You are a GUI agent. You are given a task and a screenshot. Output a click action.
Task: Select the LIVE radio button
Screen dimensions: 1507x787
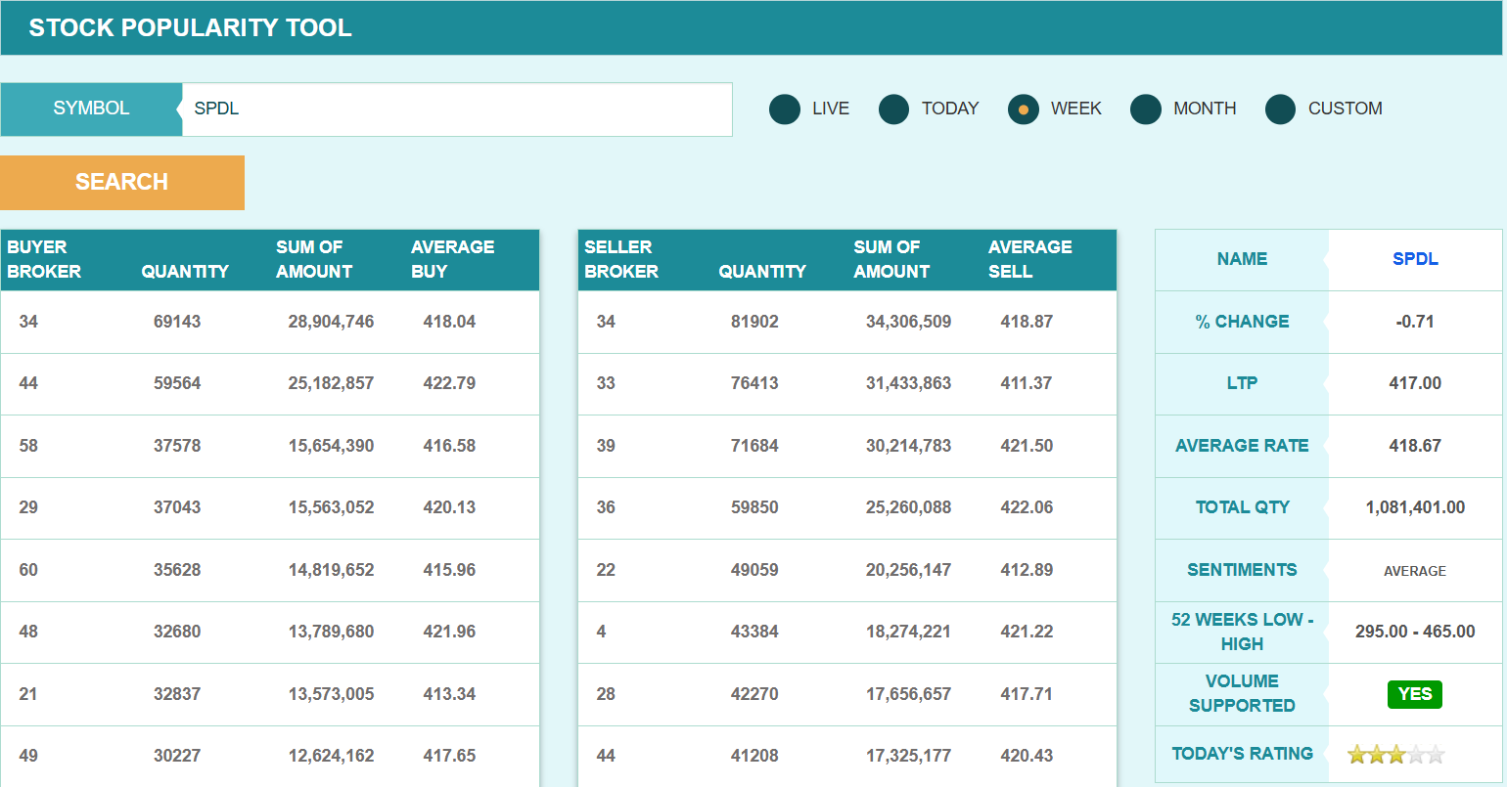point(785,109)
